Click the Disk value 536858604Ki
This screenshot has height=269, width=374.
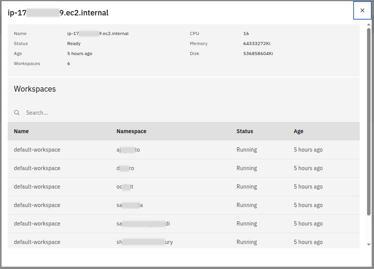pyautogui.click(x=258, y=53)
